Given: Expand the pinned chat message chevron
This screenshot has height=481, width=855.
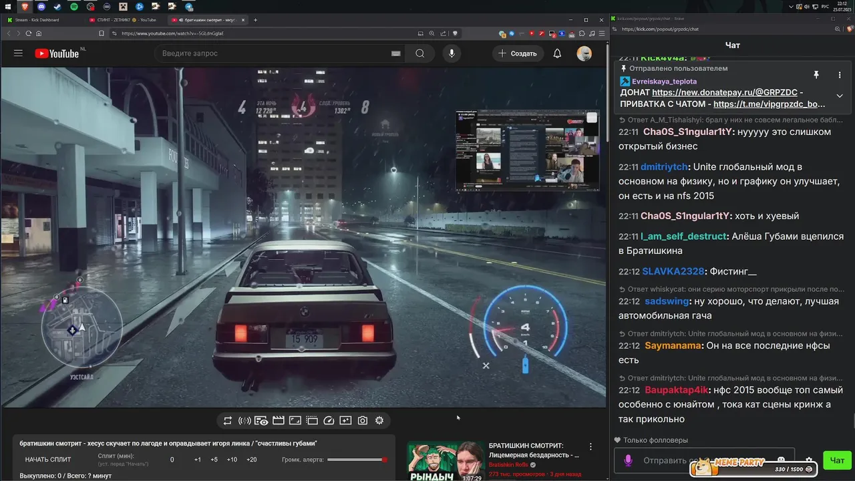Looking at the screenshot, I should tap(840, 96).
